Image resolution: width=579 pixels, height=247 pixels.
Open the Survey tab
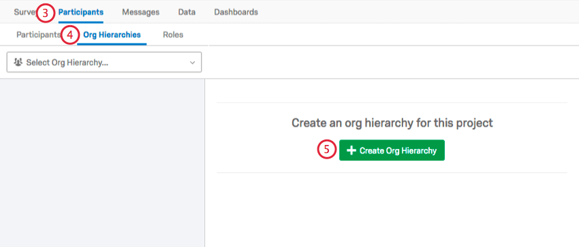click(25, 12)
